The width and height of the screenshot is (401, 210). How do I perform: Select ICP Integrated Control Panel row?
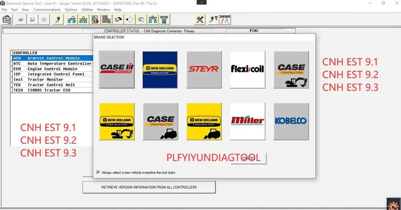click(53, 74)
